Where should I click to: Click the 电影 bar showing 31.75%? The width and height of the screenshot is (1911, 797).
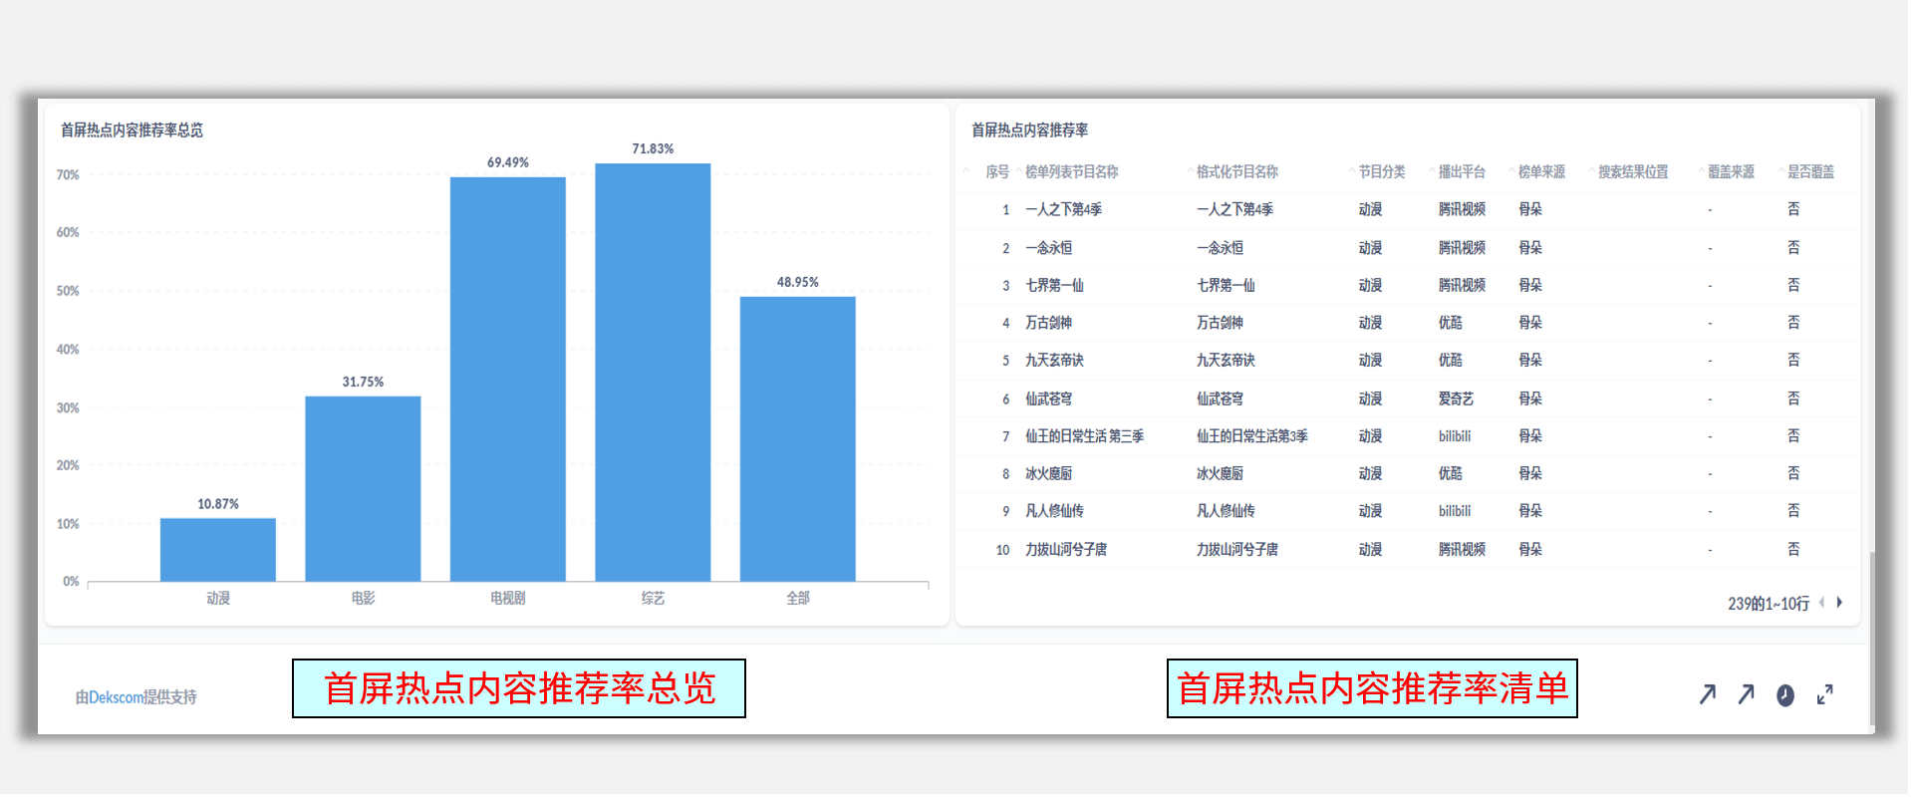(x=363, y=488)
